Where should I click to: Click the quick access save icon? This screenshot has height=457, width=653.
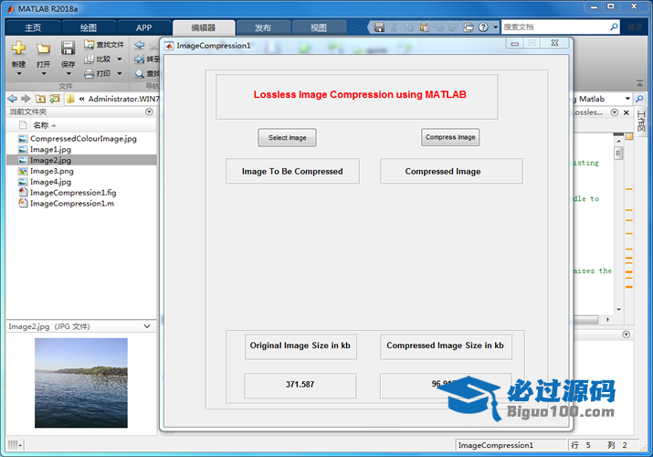[x=379, y=27]
